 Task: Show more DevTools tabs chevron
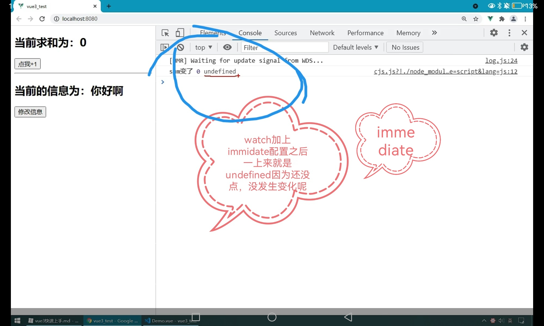coord(434,33)
